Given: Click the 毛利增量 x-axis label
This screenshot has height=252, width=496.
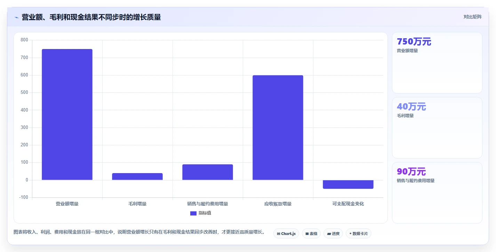Looking at the screenshot, I should tap(137, 204).
